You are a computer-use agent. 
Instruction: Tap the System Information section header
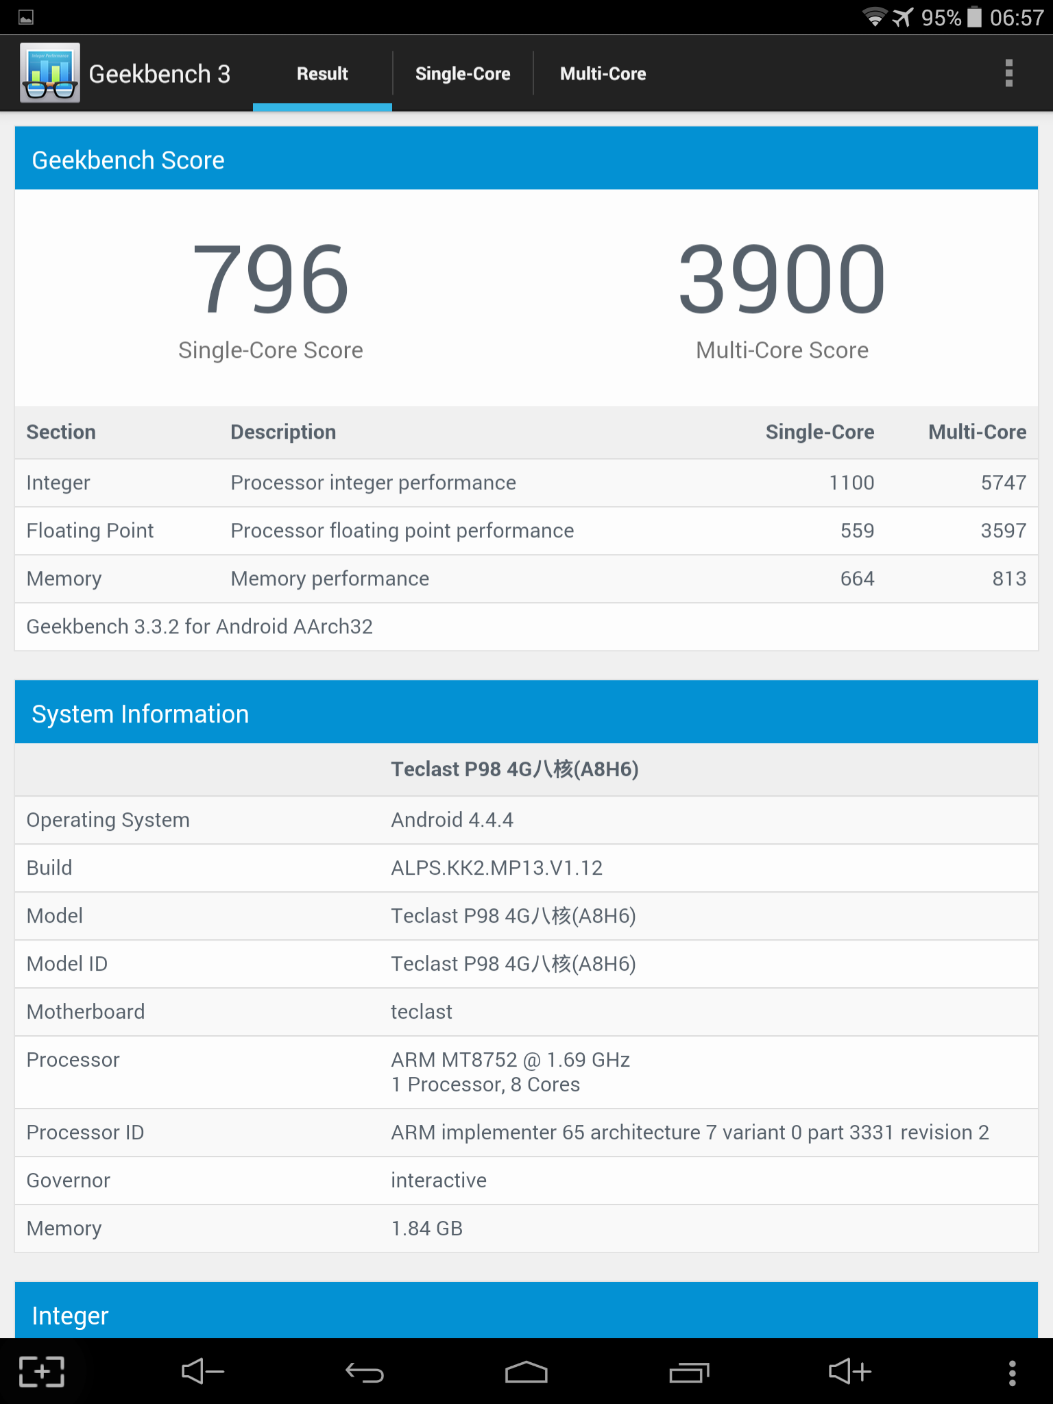click(x=526, y=712)
